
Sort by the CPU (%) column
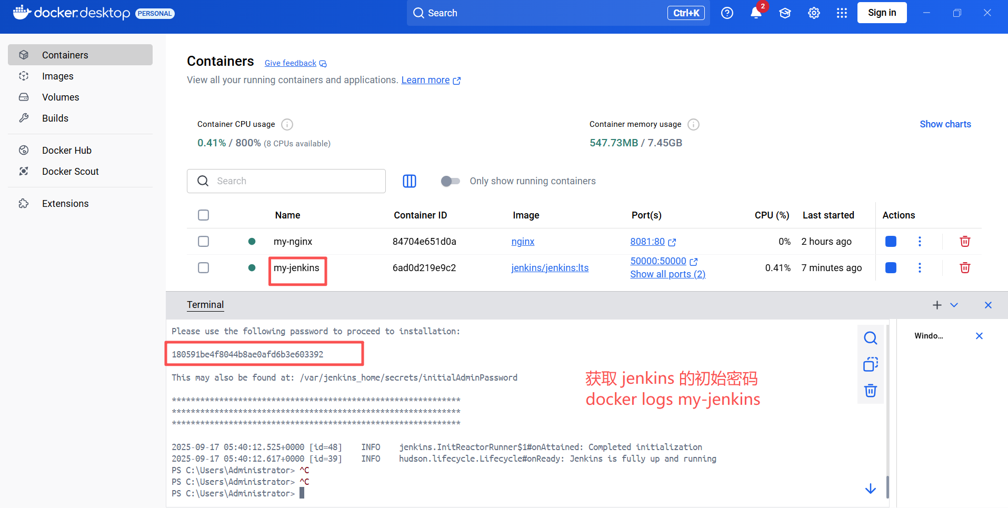coord(772,215)
